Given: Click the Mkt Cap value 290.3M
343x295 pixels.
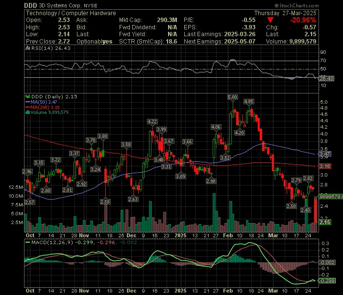Looking at the screenshot, I should click(x=167, y=20).
